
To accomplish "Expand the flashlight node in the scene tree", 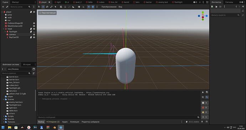I will tap(5, 32).
